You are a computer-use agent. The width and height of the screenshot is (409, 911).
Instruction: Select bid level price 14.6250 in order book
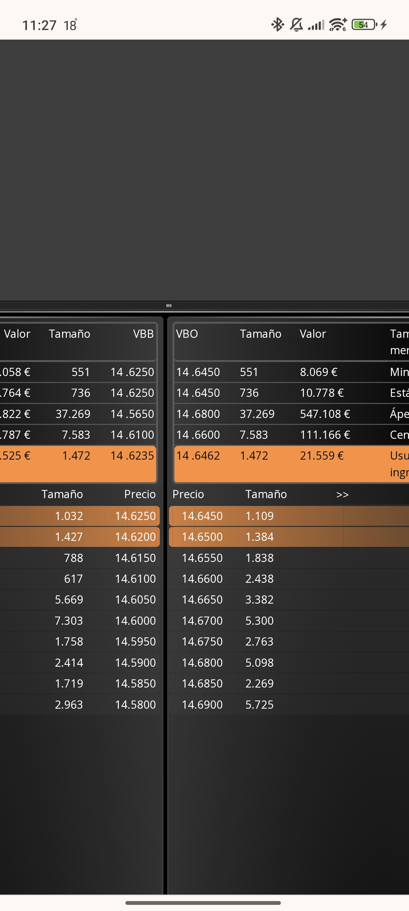tap(135, 516)
